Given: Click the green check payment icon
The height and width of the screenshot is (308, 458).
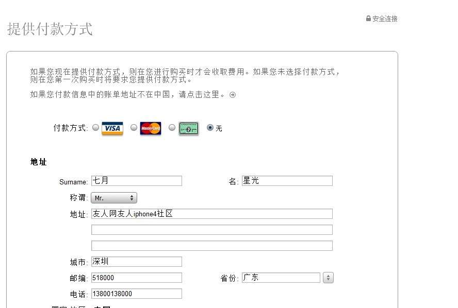Looking at the screenshot, I should 188,128.
